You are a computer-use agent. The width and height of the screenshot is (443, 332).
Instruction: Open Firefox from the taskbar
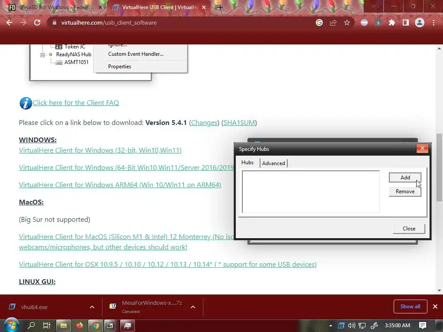tap(80, 326)
